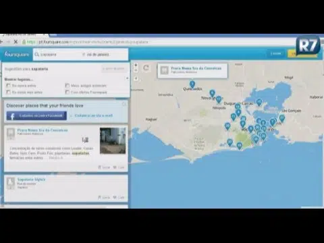Click the blue Facebook sign-up button

[36, 115]
